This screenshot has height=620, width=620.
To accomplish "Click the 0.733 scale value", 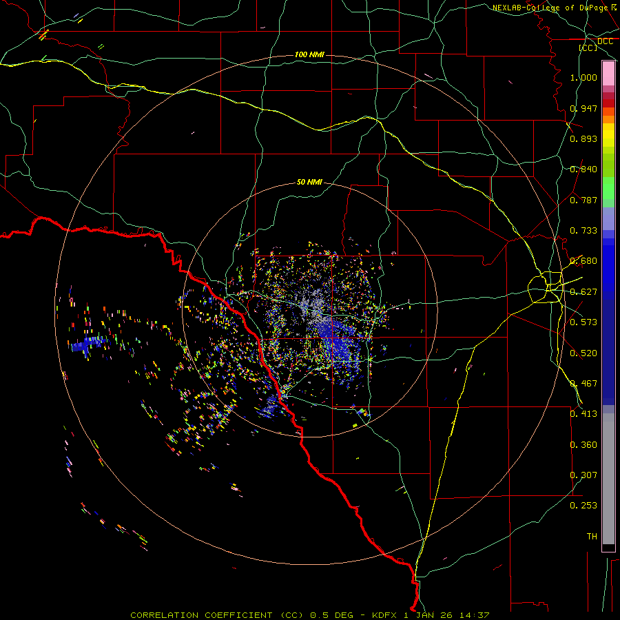I will pos(583,231).
